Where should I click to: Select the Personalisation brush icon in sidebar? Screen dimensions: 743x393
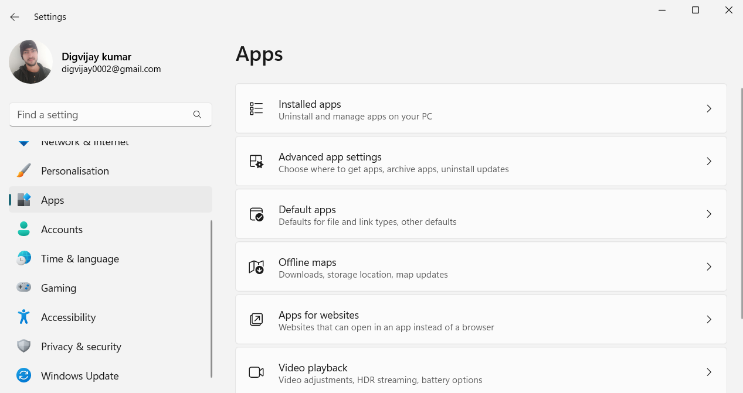[23, 170]
